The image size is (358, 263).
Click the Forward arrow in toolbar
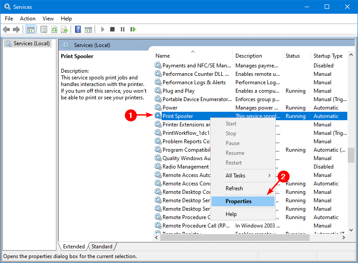pos(16,29)
